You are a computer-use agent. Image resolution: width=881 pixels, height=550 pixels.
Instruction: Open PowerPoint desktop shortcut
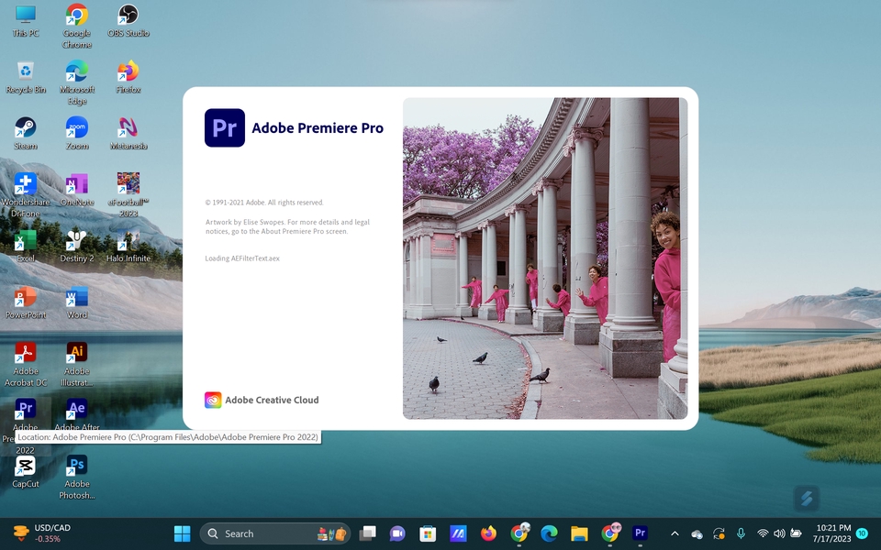pos(26,302)
